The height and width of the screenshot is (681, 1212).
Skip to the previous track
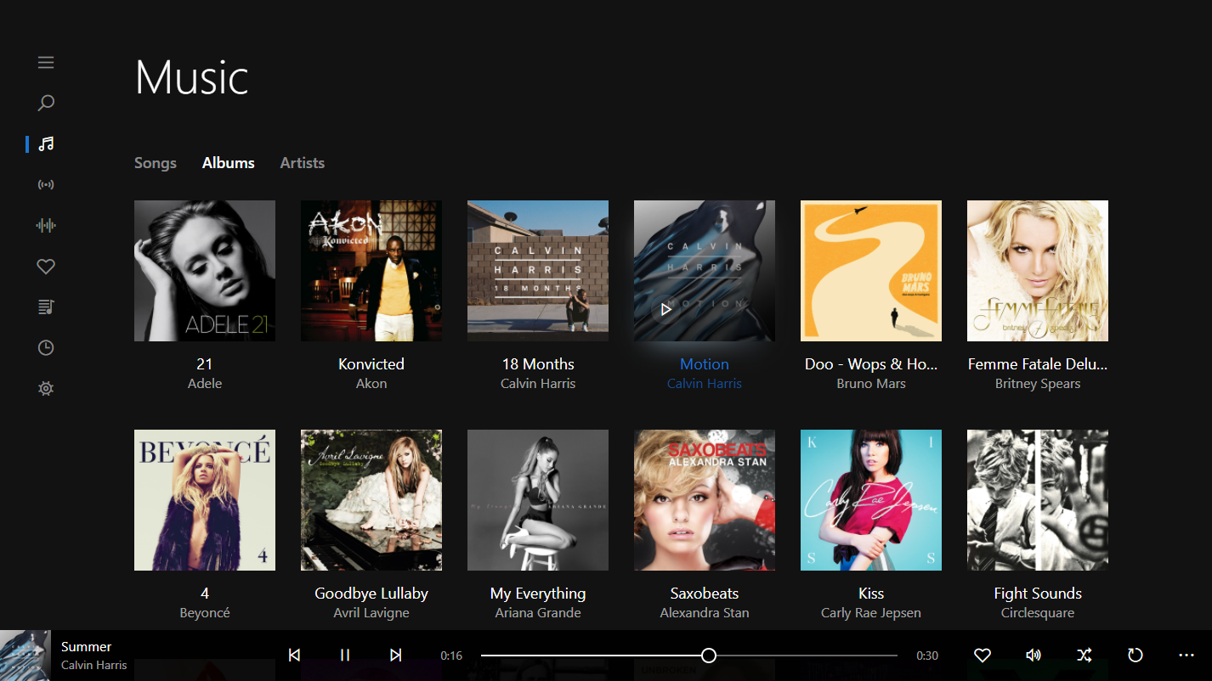294,655
